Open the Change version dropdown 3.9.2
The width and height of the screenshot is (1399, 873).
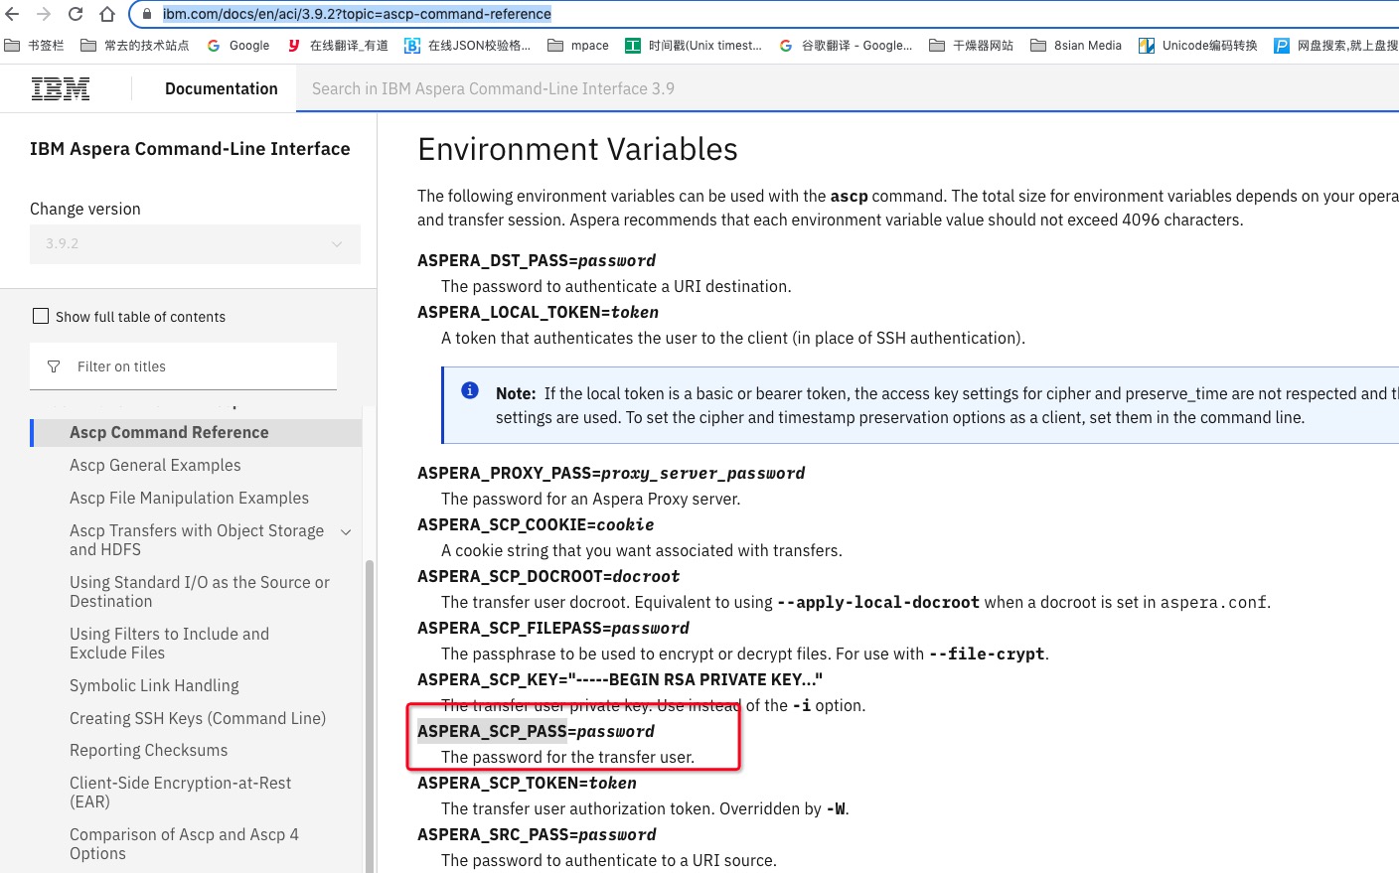tap(195, 243)
